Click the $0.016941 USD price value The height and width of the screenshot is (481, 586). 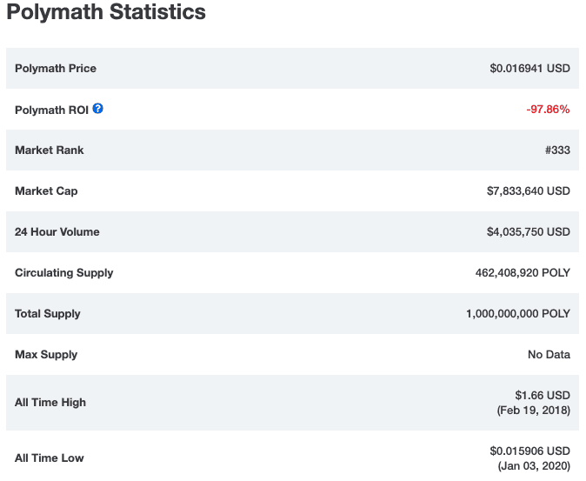[529, 69]
